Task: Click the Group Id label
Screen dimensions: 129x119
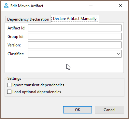Action: click(15, 37)
